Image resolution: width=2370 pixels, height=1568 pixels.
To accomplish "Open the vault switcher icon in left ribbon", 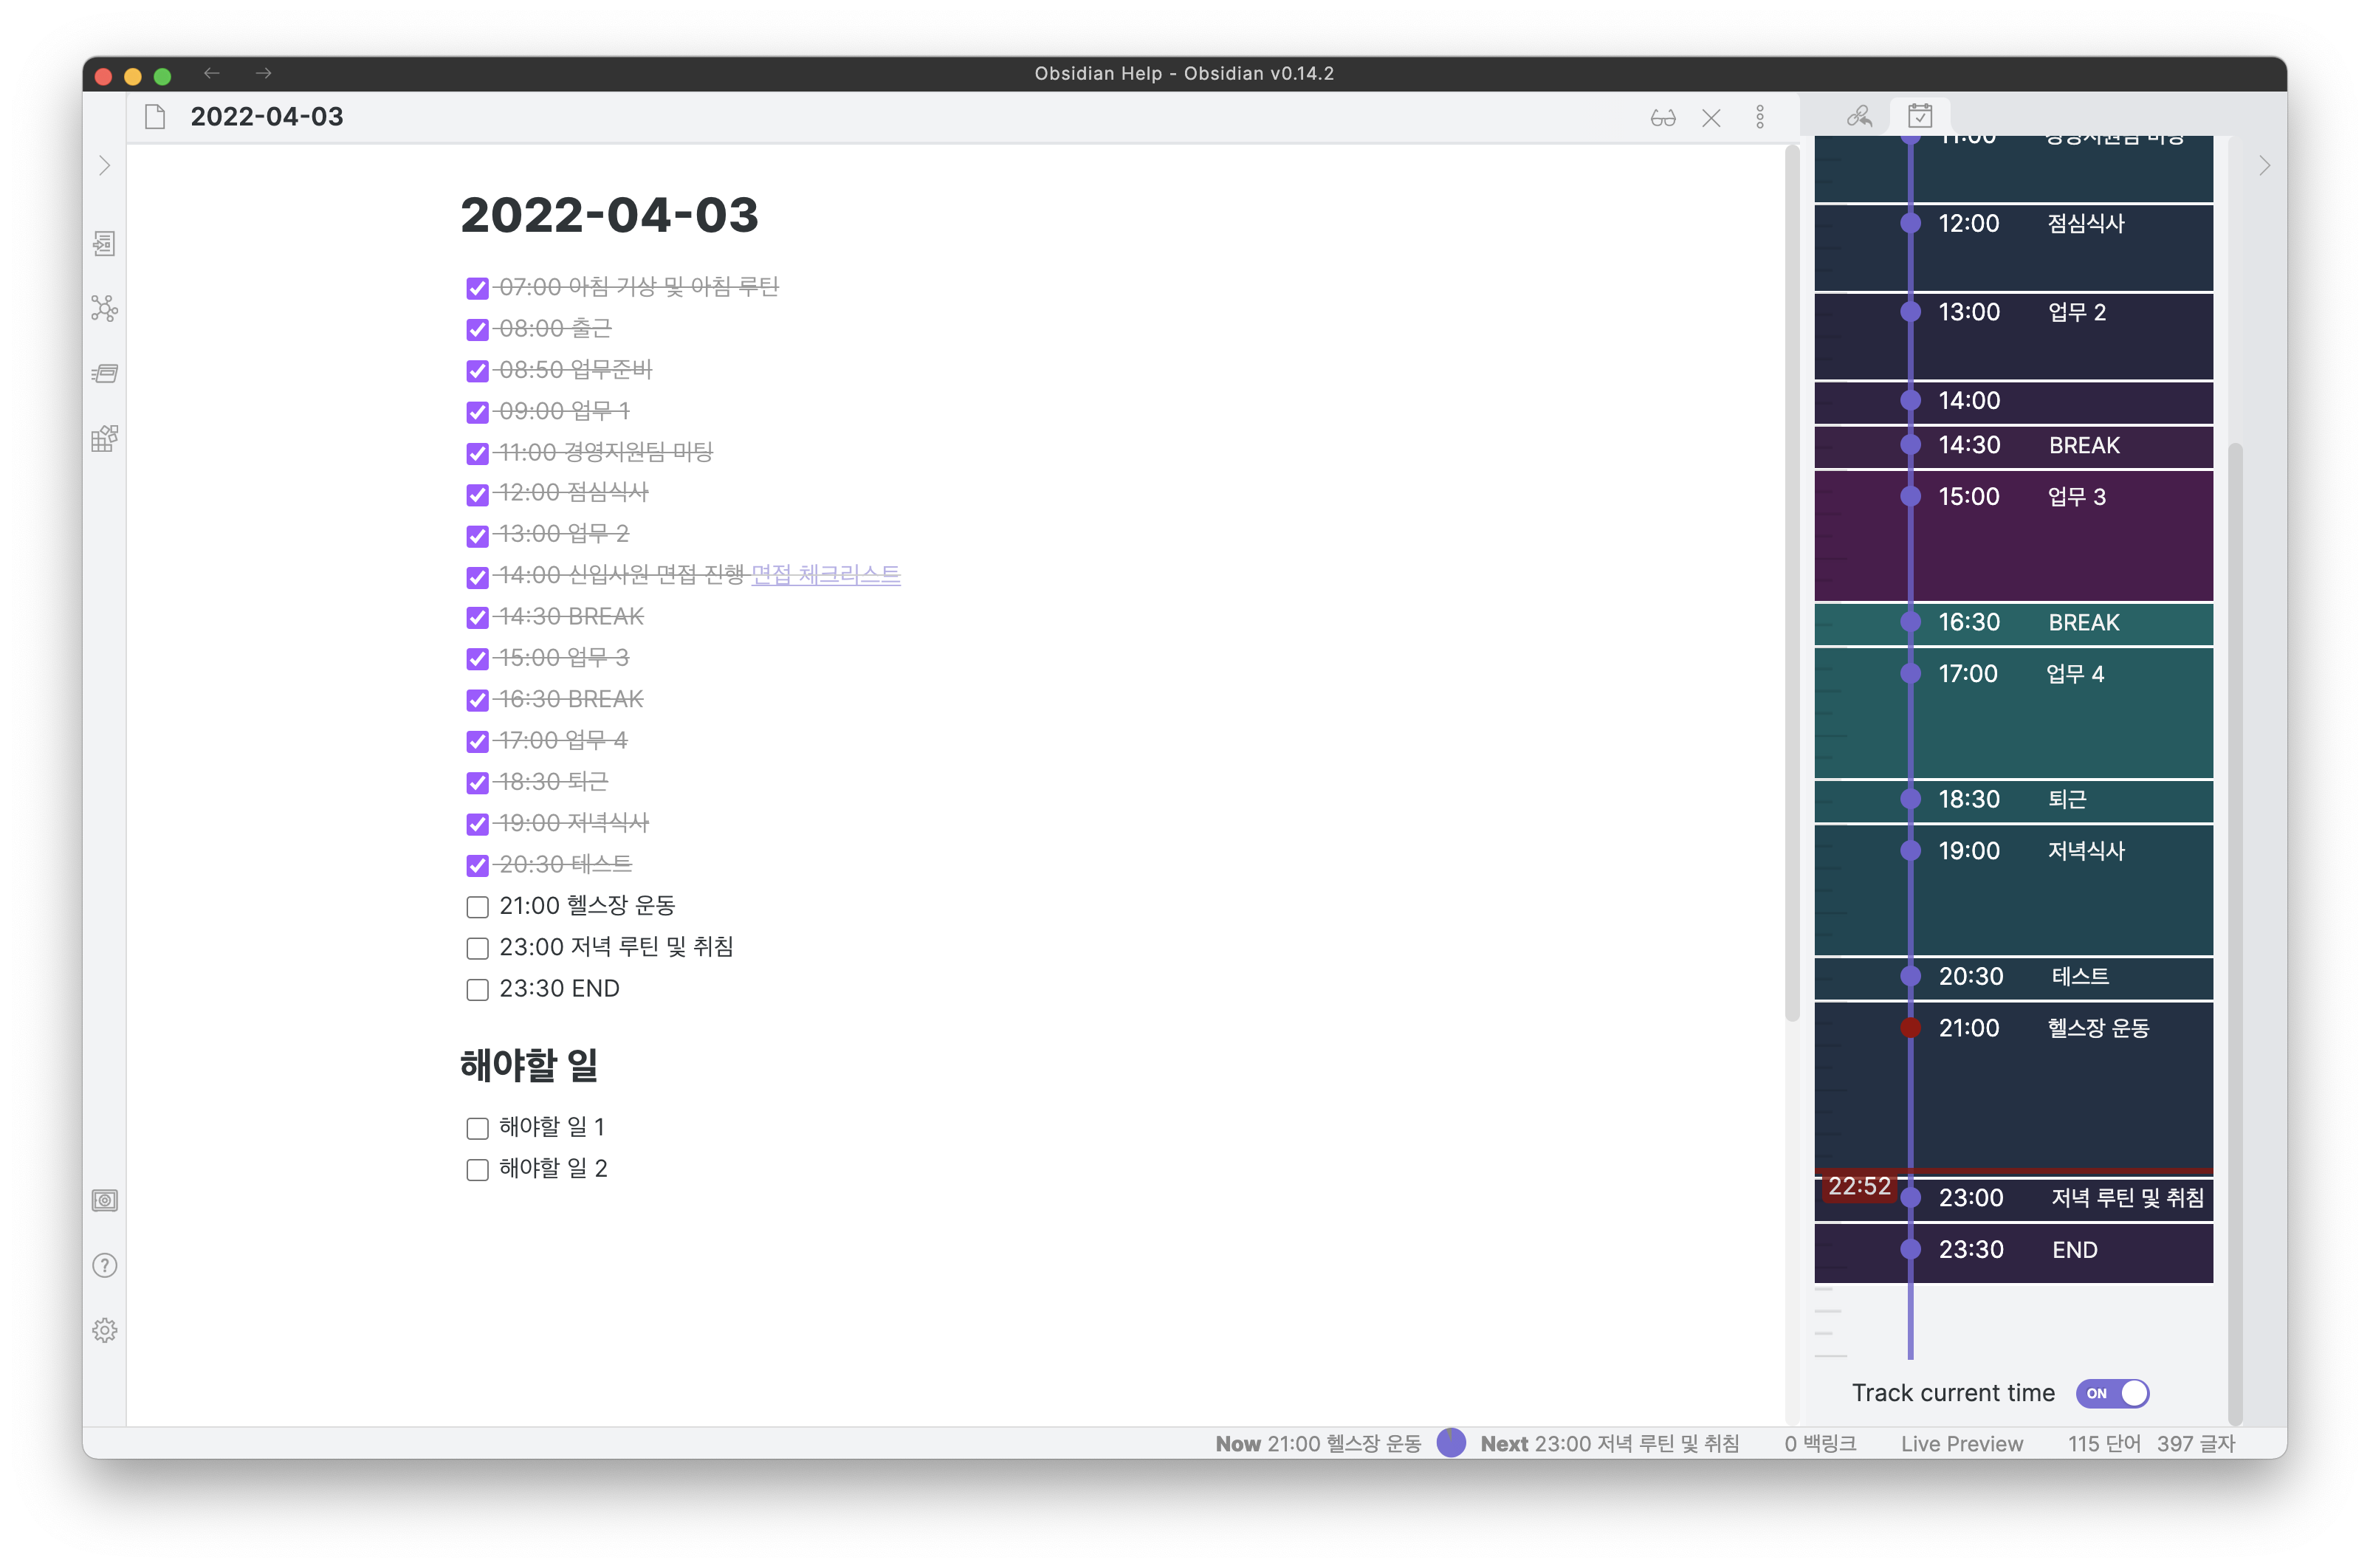I will 104,1200.
